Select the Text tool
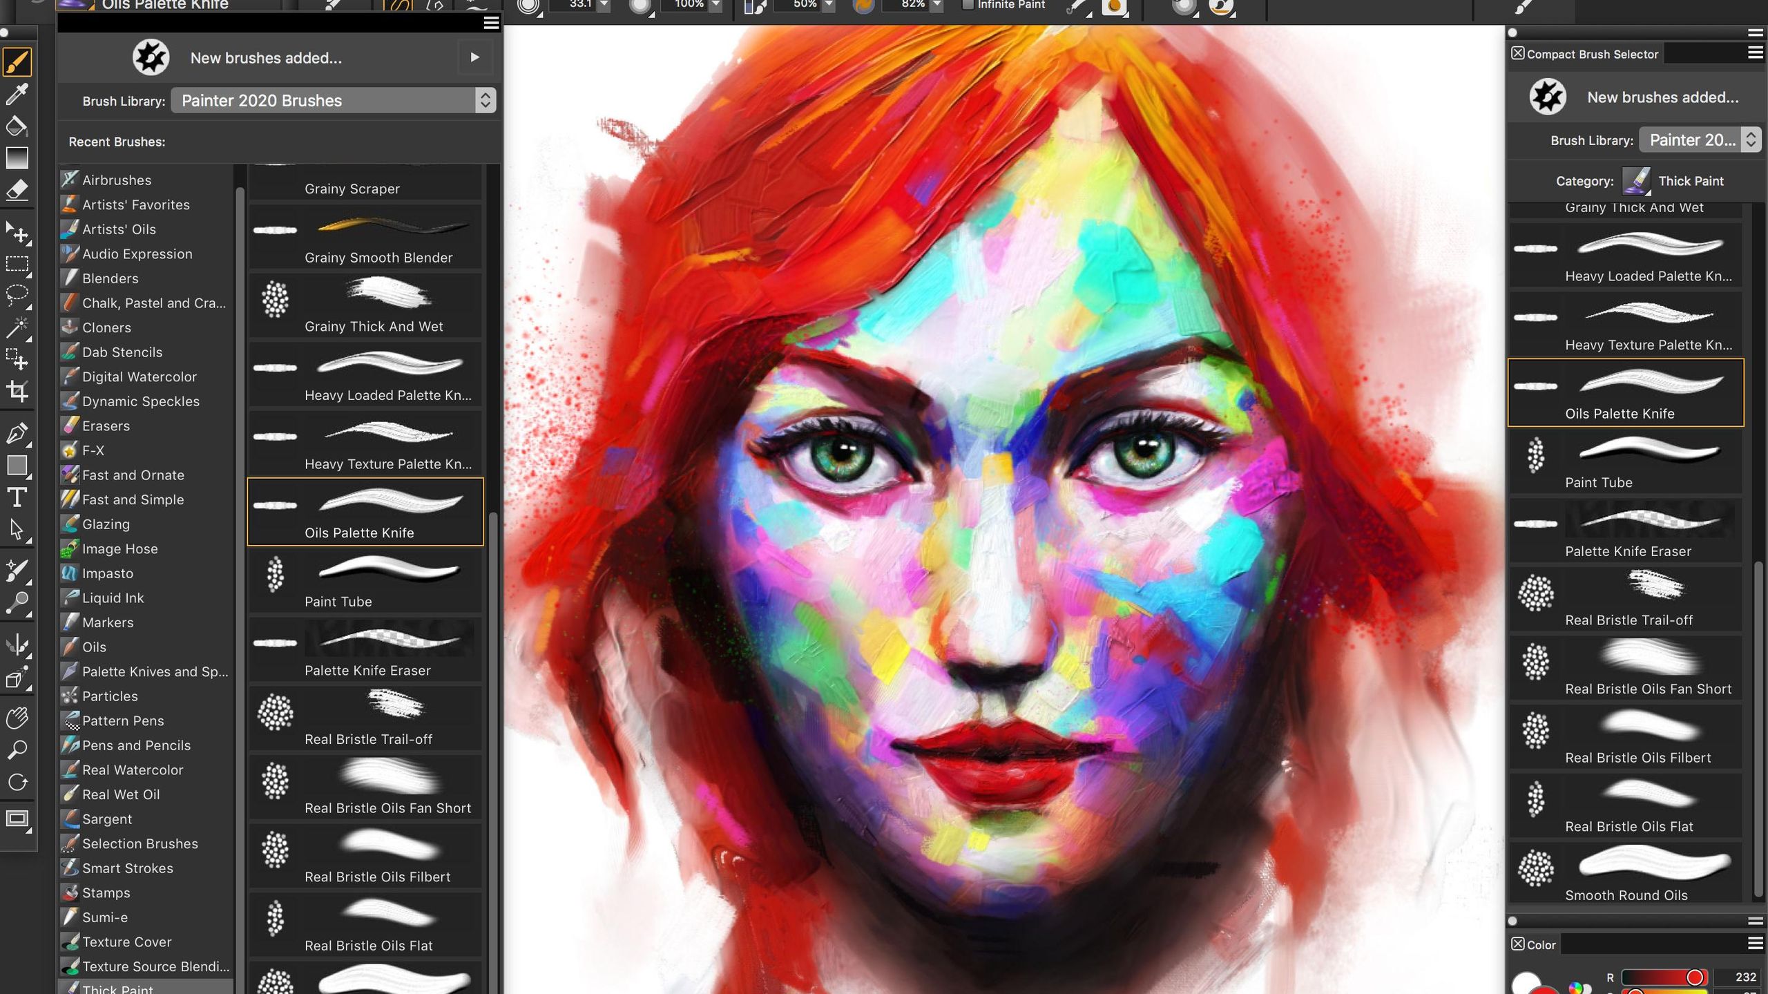This screenshot has height=994, width=1768. point(17,497)
